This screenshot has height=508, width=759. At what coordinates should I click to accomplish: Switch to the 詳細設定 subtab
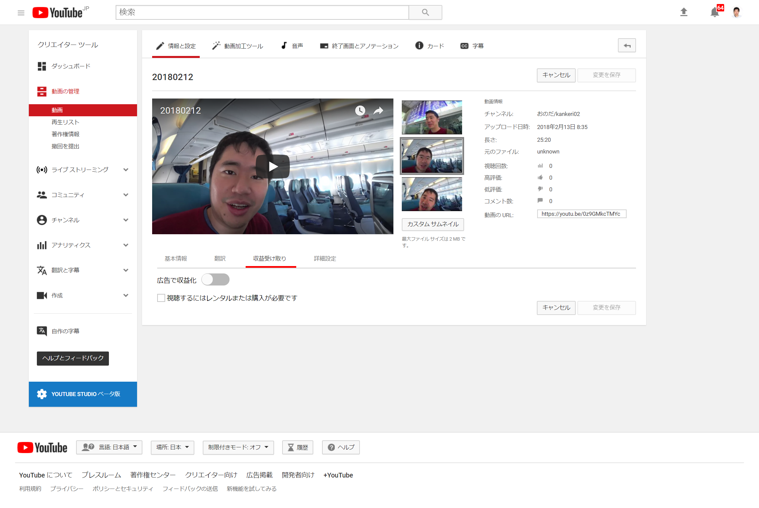tap(325, 259)
